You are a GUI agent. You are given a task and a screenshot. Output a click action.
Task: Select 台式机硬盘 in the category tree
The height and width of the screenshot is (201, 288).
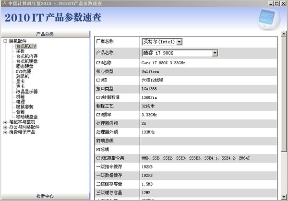click(27, 61)
